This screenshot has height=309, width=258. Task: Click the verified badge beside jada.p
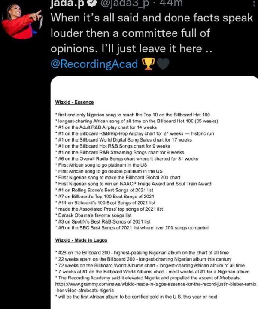click(x=90, y=4)
